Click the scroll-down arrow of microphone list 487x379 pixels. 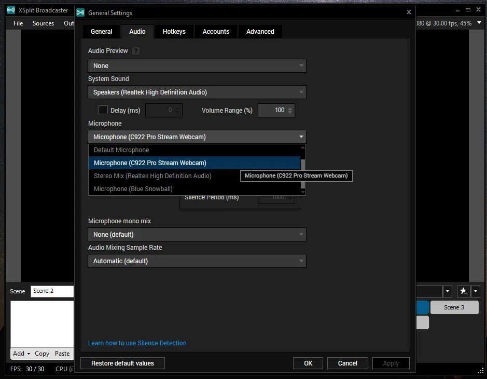click(x=303, y=192)
